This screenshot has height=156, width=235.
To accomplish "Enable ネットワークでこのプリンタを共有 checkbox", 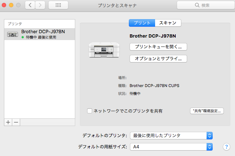I will coord(90,111).
